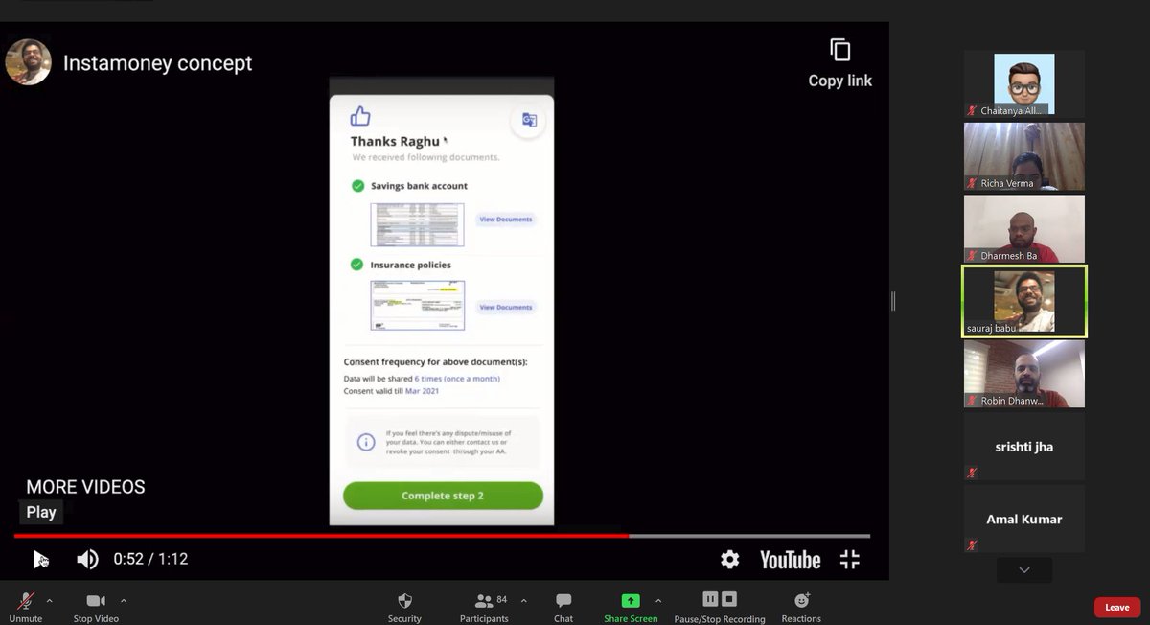
Task: Click the Savings bank account document thumbnail
Action: click(x=417, y=225)
